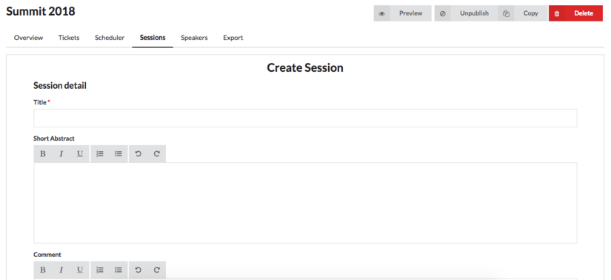This screenshot has height=280, width=611.
Task: Select the Export tab
Action: [233, 38]
